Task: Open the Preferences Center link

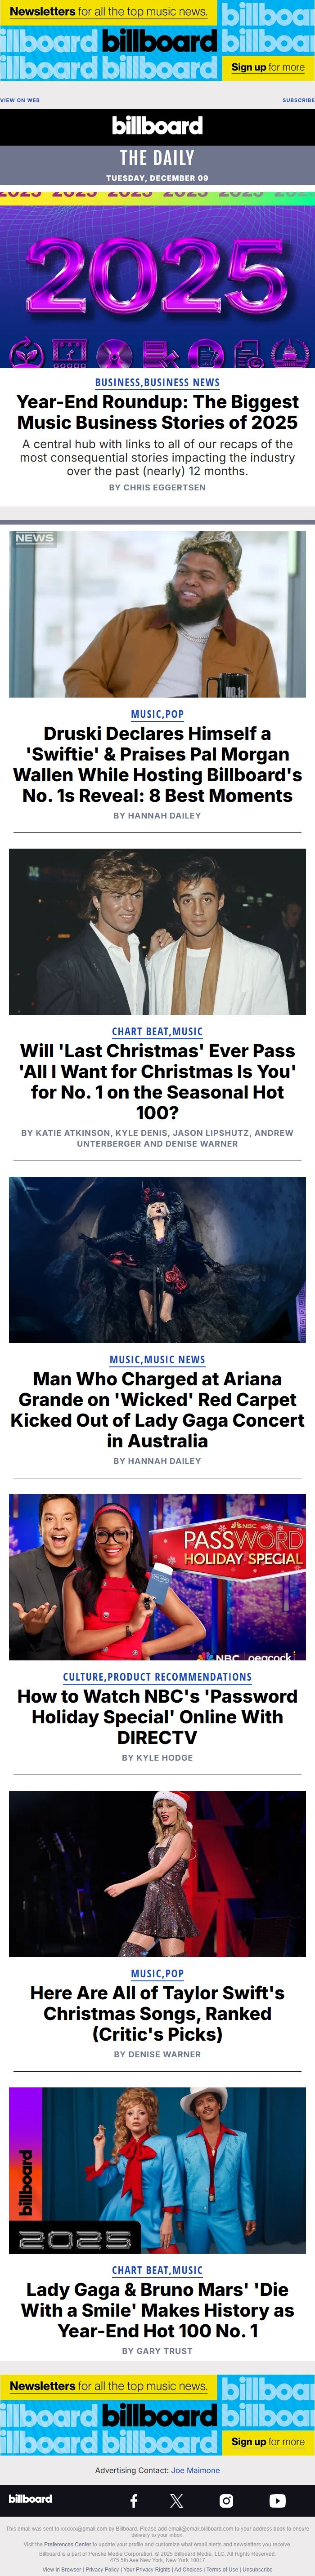Action: point(67,2544)
